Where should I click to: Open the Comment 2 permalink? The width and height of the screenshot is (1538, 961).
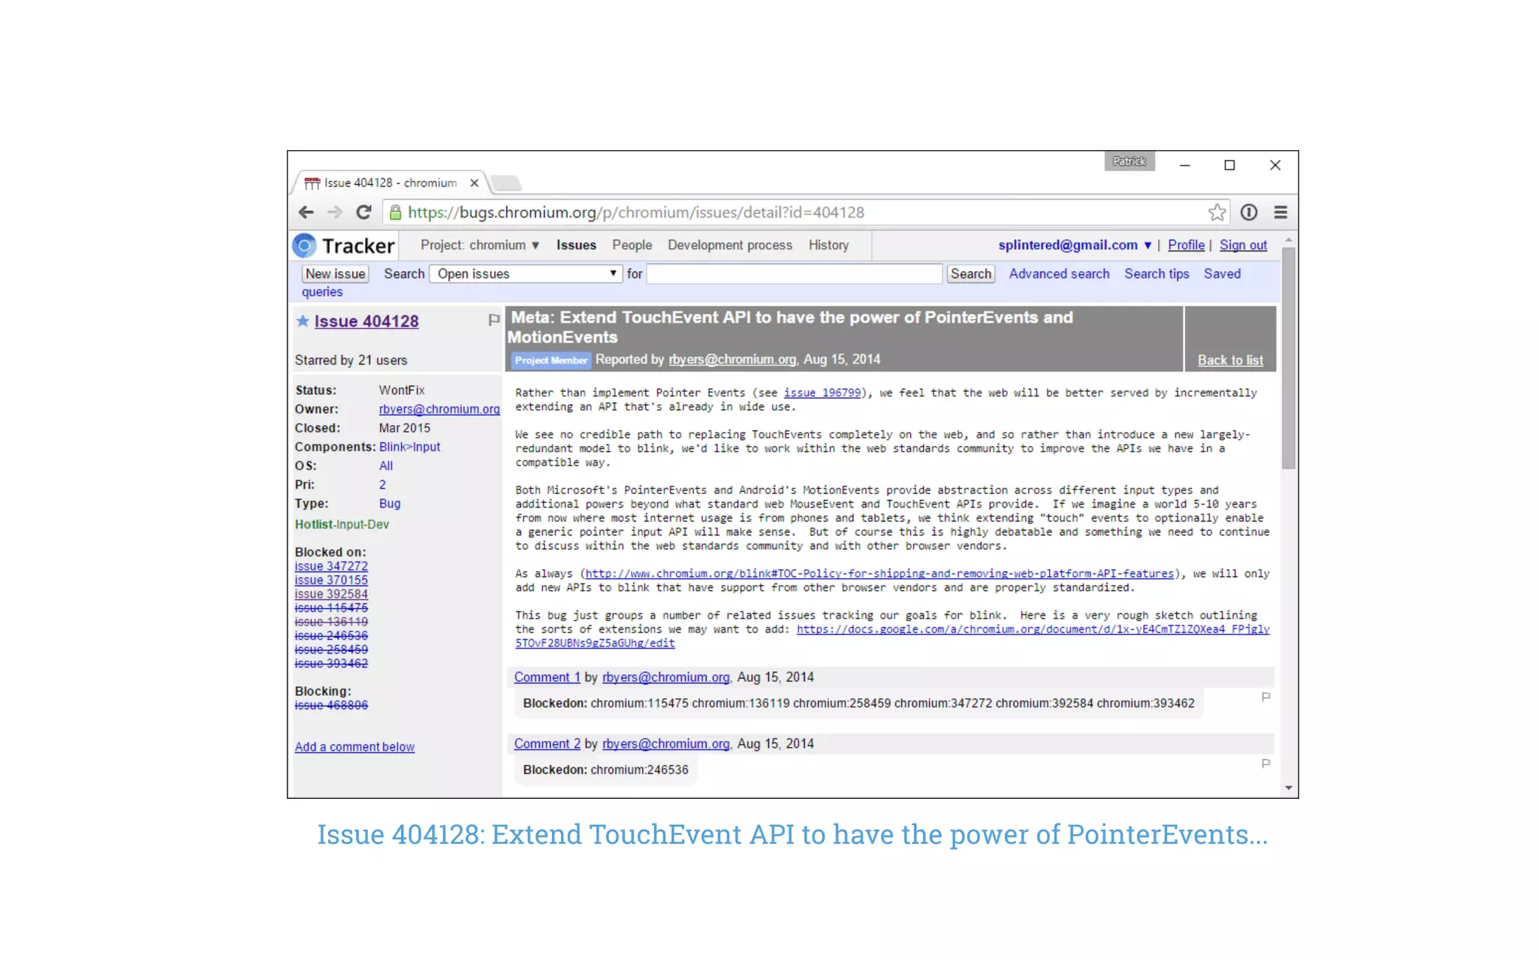(547, 744)
